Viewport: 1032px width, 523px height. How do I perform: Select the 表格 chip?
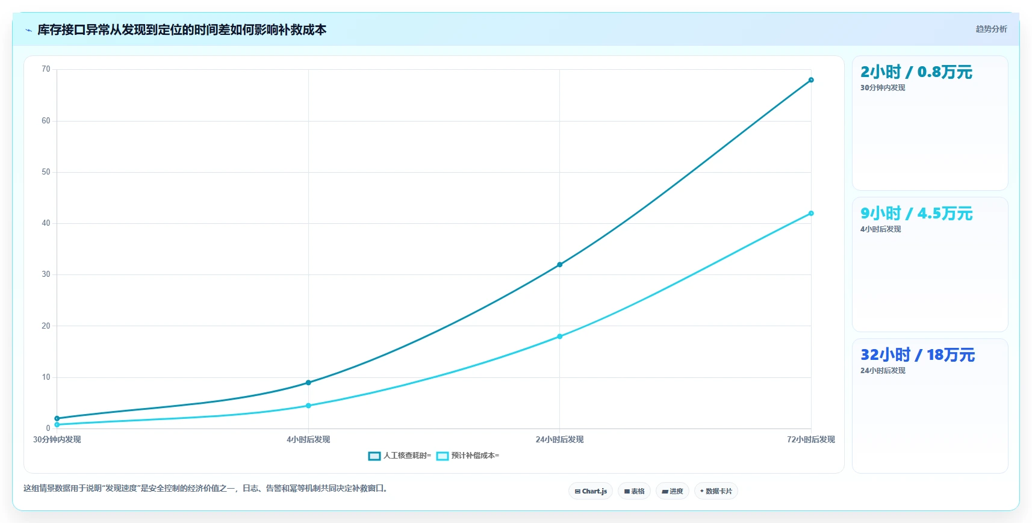coord(634,491)
